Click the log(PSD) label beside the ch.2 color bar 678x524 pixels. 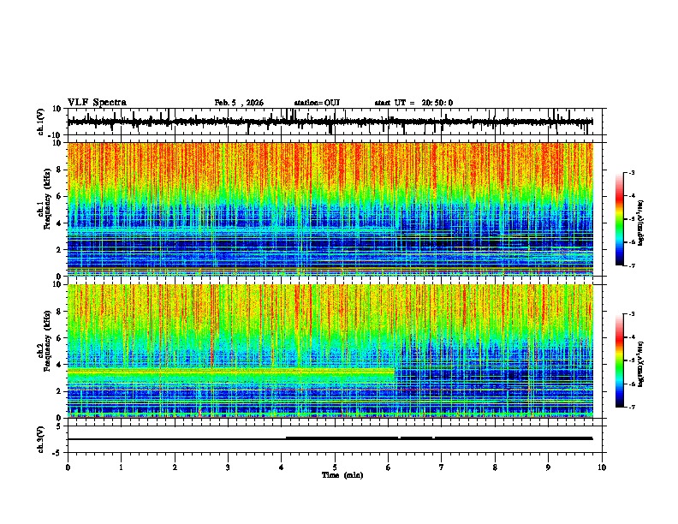coord(641,364)
